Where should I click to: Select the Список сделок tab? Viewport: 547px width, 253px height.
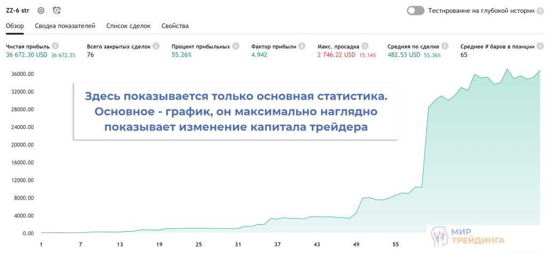click(128, 26)
